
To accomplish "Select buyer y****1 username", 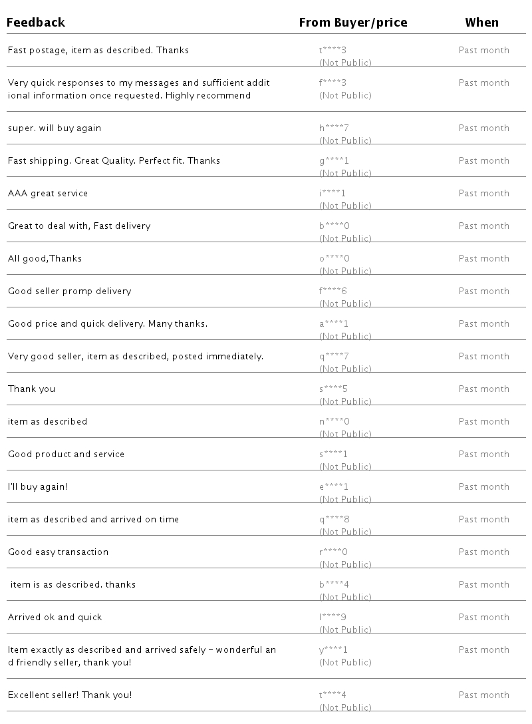I will (x=334, y=650).
